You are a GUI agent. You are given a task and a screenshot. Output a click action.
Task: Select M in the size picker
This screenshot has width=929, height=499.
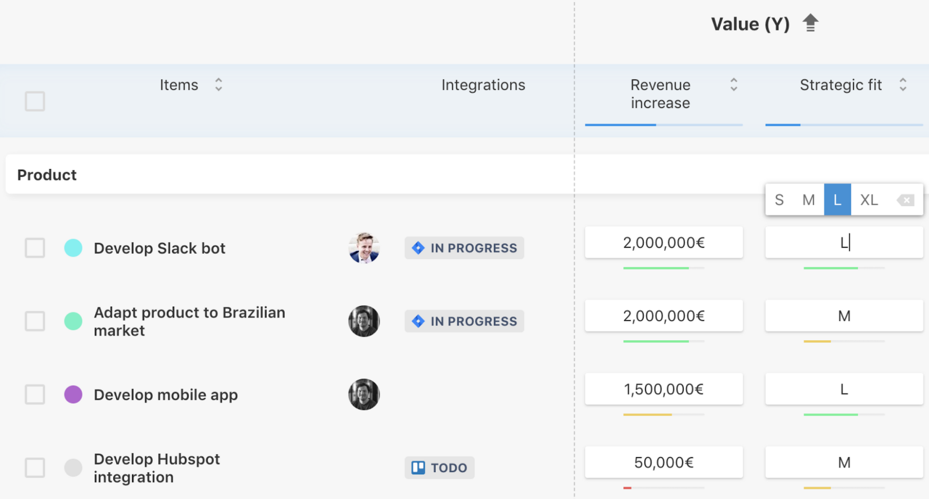pos(808,200)
